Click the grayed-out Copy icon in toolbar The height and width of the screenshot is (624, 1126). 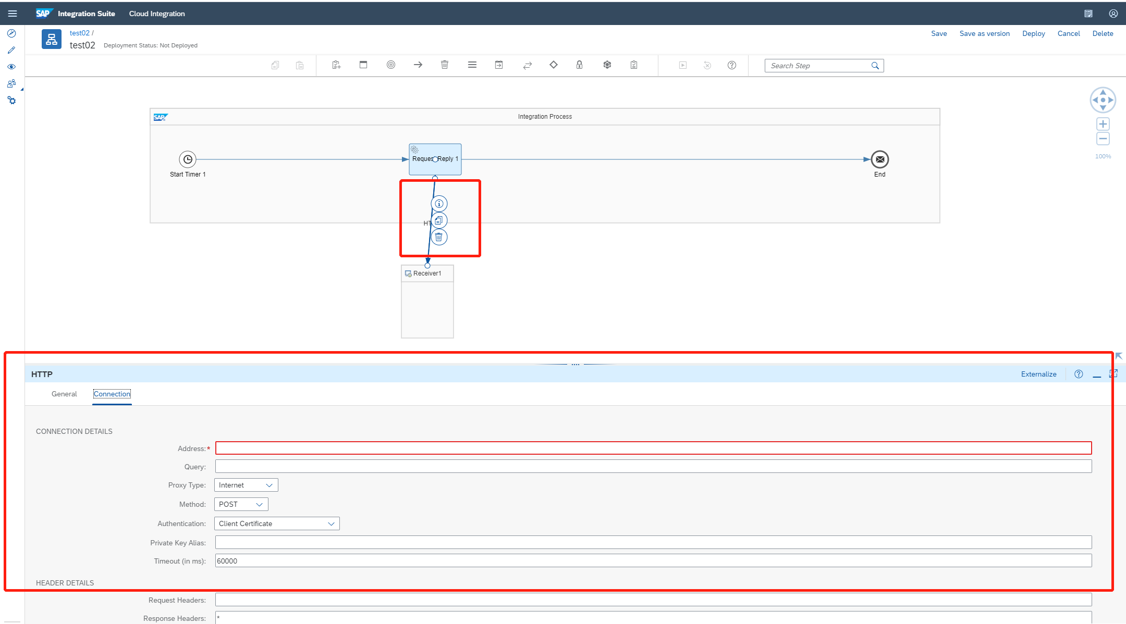[x=275, y=65]
